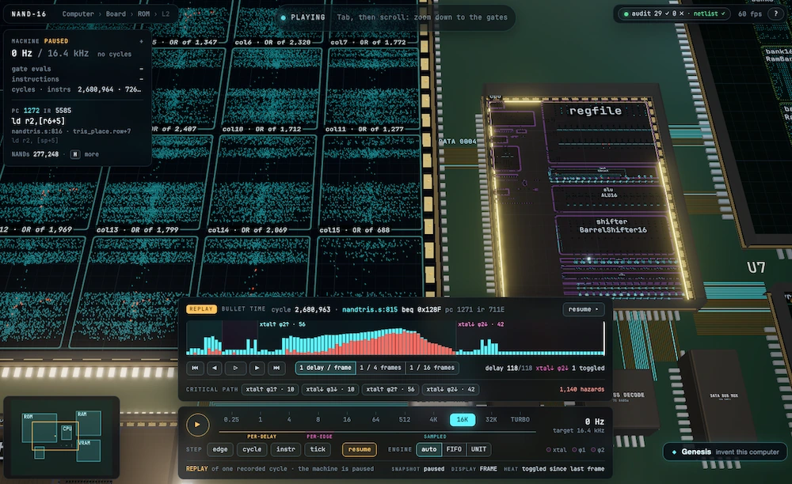The height and width of the screenshot is (484, 792).
Task: Set speed to TURBO
Action: [x=520, y=419]
